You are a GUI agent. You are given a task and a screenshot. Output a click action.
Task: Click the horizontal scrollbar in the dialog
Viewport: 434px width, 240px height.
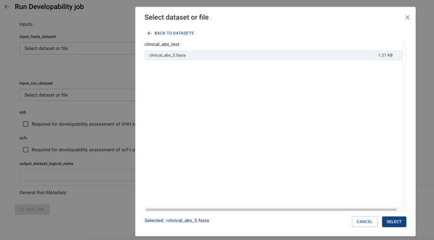pyautogui.click(x=271, y=210)
